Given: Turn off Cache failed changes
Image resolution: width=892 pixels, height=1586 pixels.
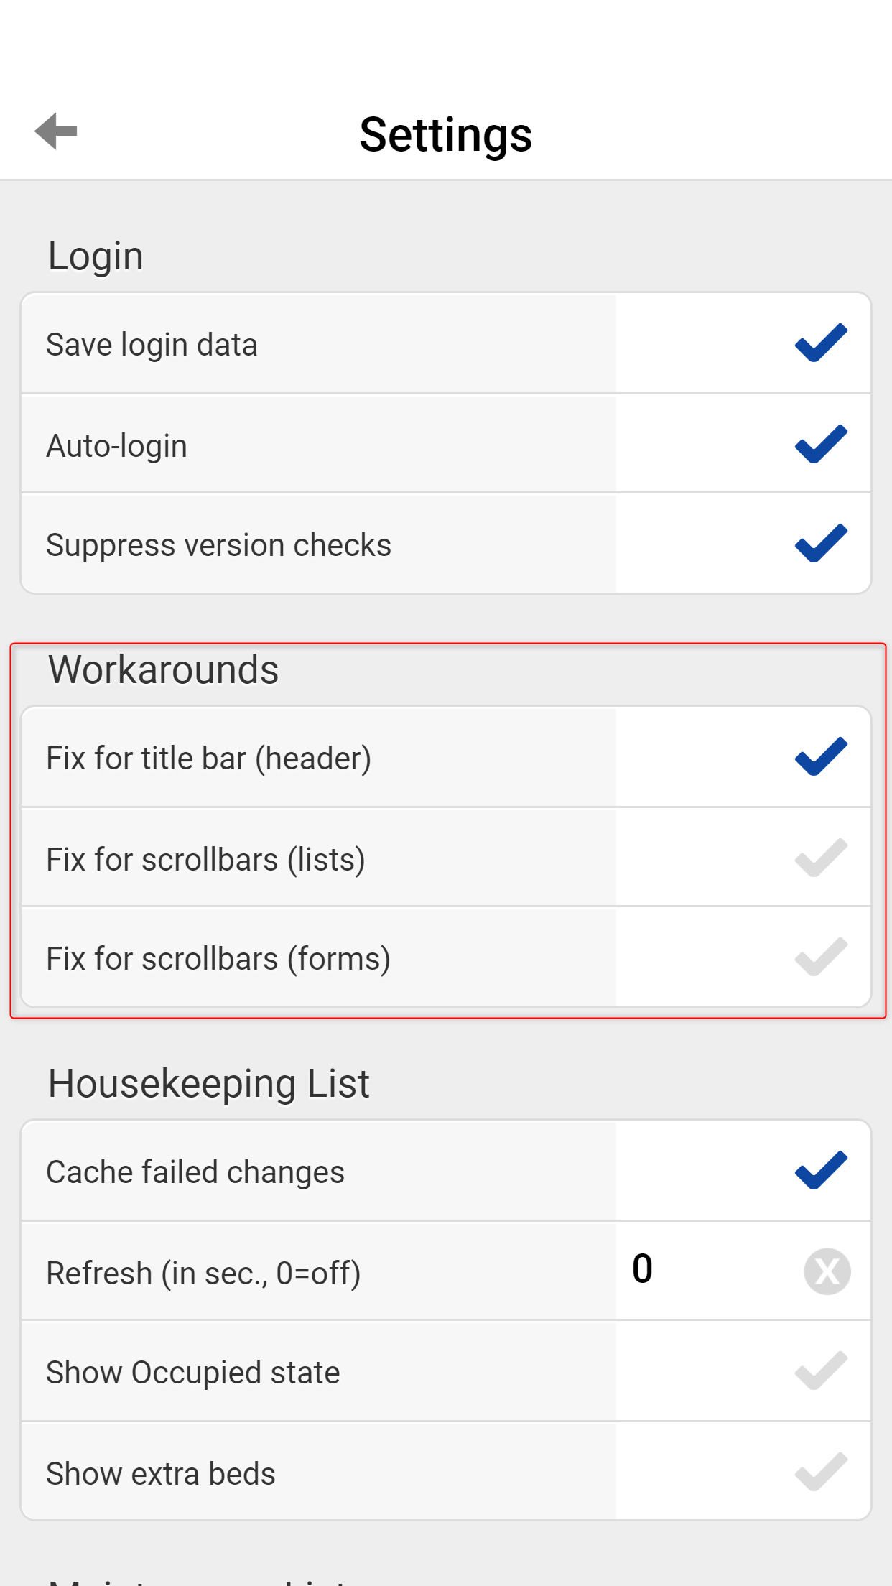Looking at the screenshot, I should [x=821, y=1171].
